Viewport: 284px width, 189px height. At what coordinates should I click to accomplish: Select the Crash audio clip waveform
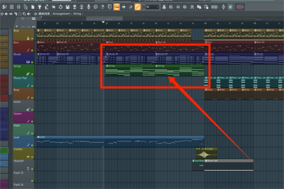click(x=211, y=155)
